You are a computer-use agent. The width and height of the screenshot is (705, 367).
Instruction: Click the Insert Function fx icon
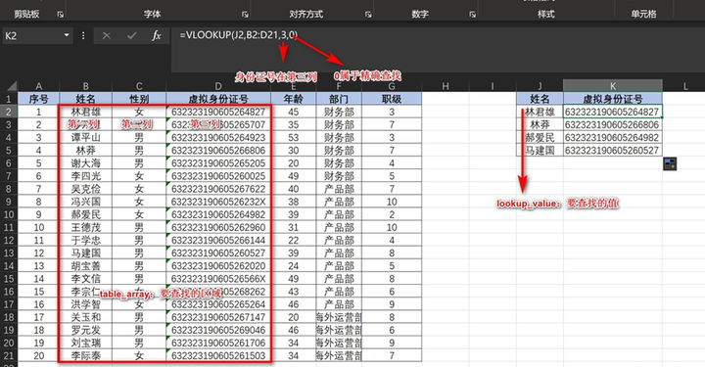(156, 35)
